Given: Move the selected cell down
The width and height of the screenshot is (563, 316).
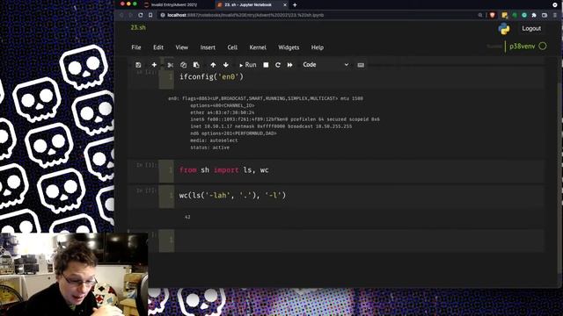Looking at the screenshot, I should 226,65.
